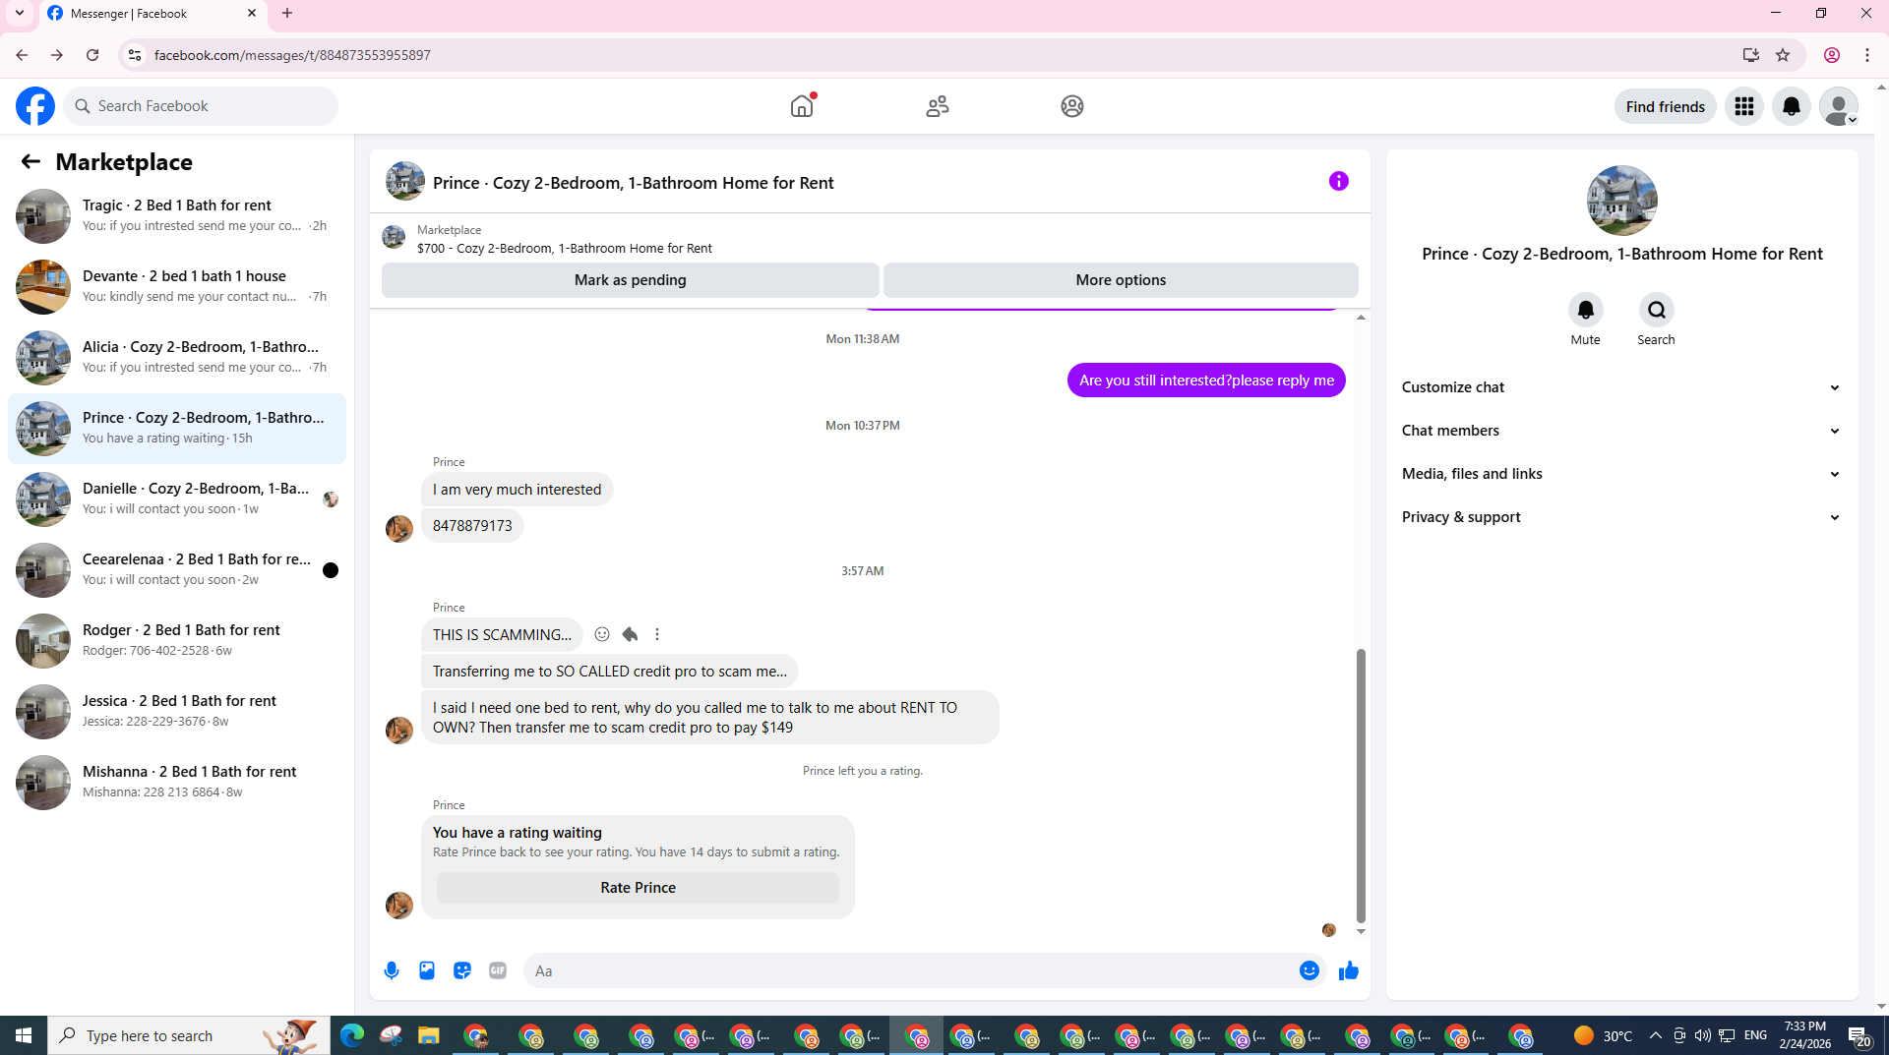Expand Privacy & support section
Viewport: 1889px width, 1055px height.
coord(1621,517)
